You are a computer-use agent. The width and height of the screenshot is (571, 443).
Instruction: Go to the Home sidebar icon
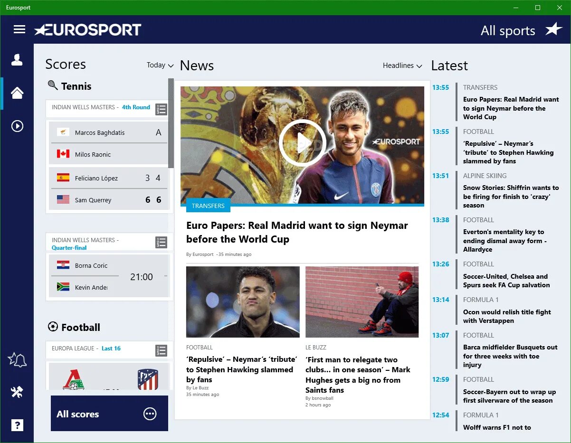17,93
